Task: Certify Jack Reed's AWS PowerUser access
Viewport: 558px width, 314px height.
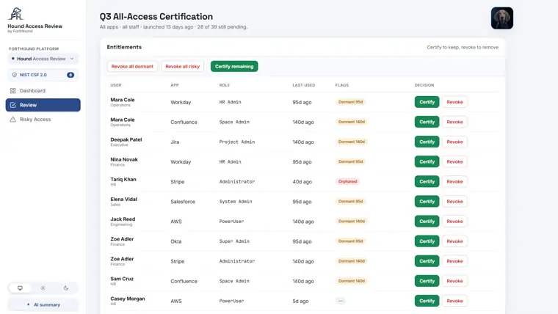Action: click(x=427, y=222)
